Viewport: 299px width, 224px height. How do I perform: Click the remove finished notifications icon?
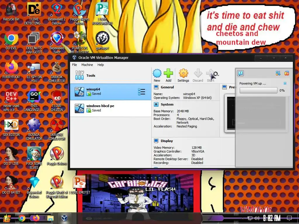287,73
